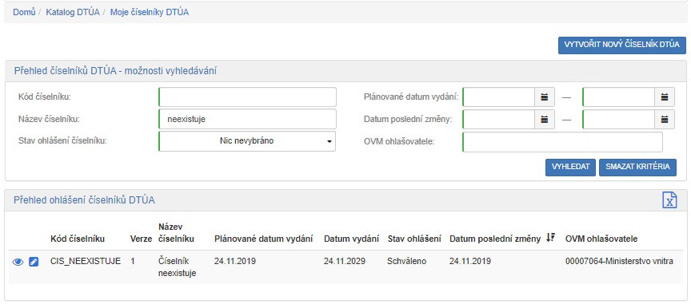Click the Název číselníku field containing neexistuje
Viewport: 691px width, 304px height.
click(247, 119)
